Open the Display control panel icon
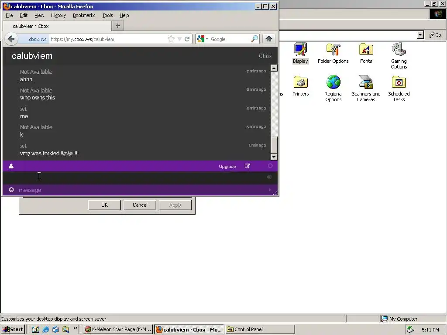The width and height of the screenshot is (447, 335). pos(300,53)
